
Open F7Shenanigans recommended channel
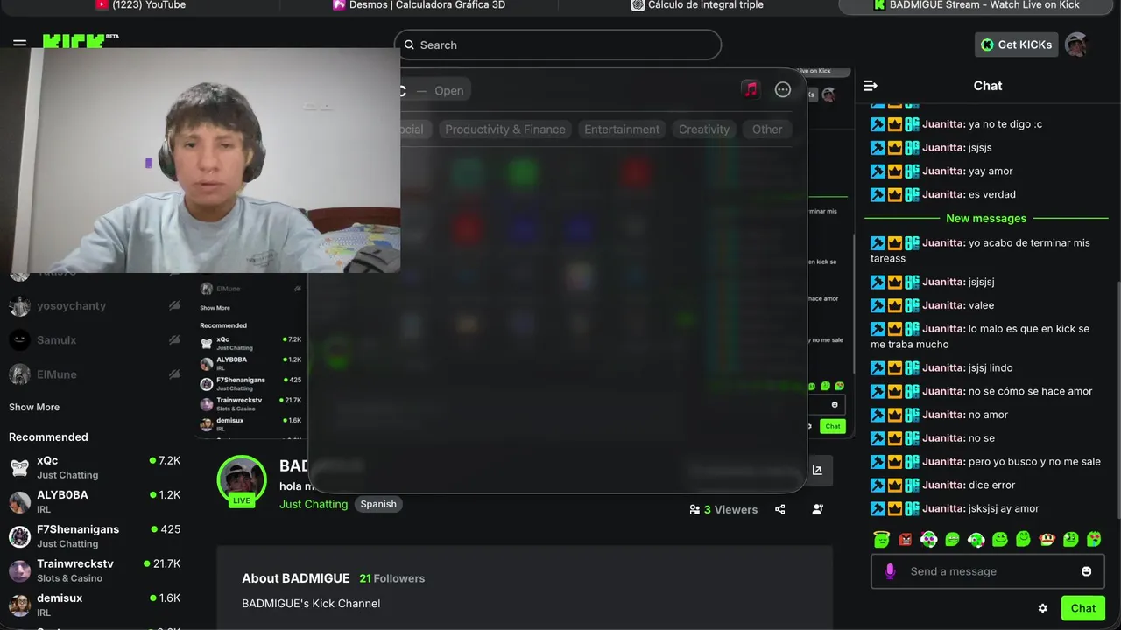[x=95, y=535]
